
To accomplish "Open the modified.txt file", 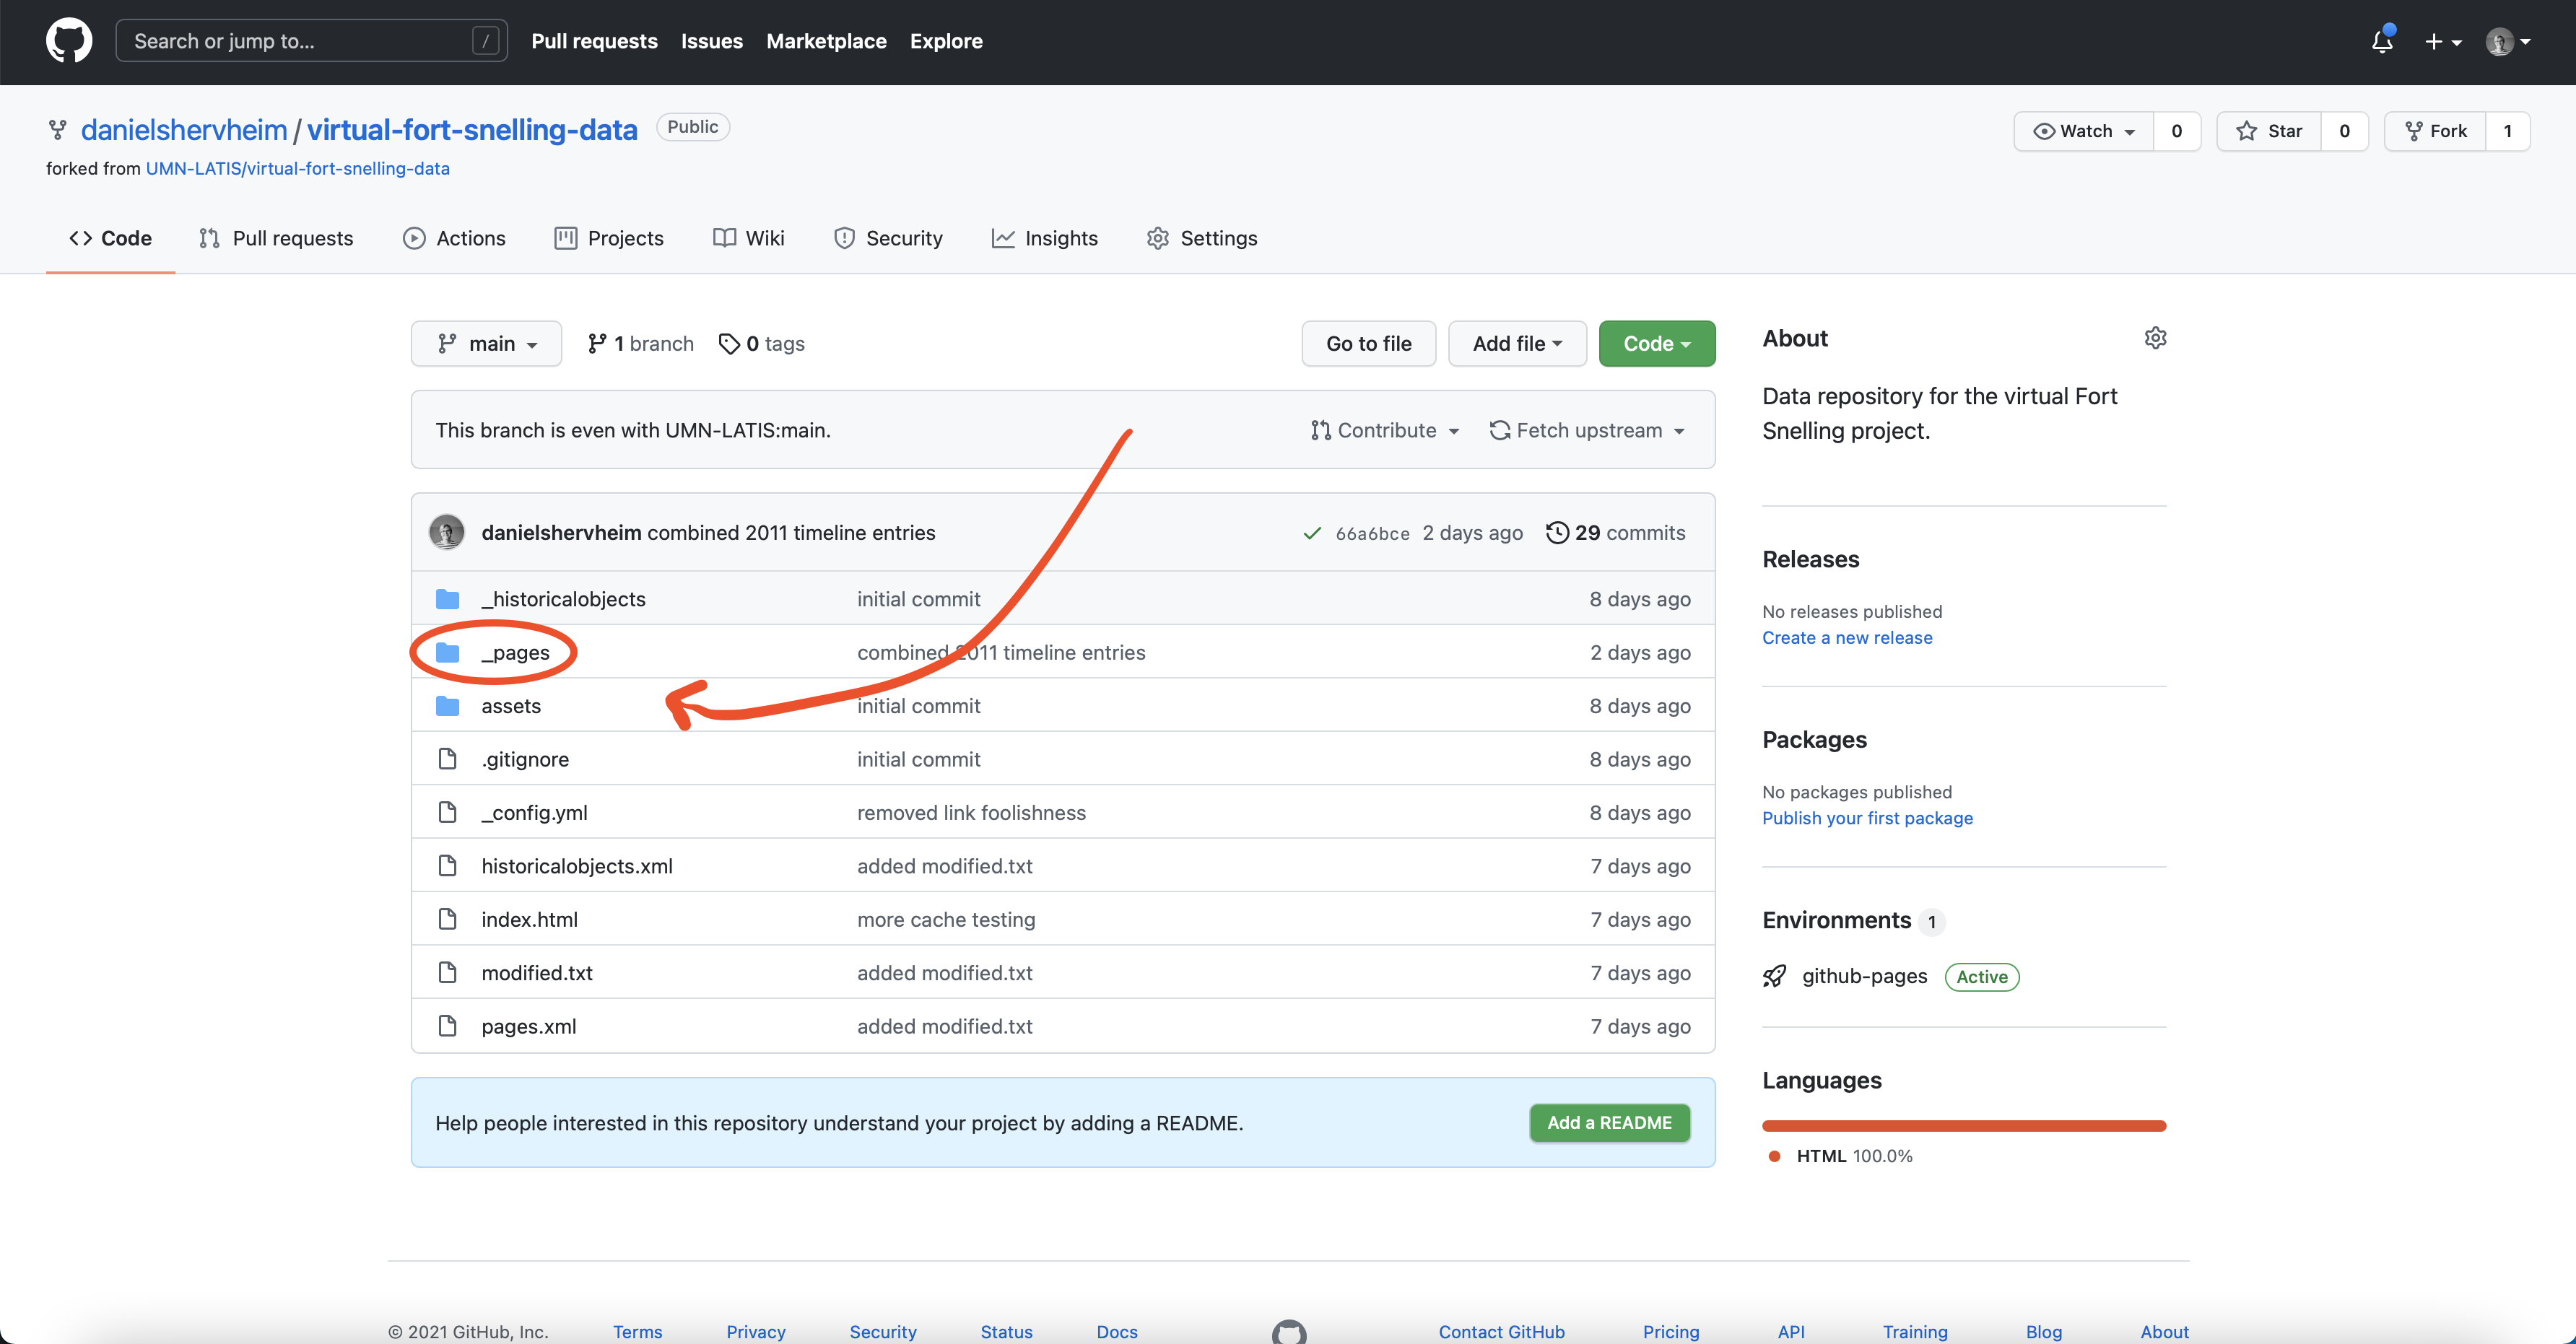I will click(x=537, y=972).
